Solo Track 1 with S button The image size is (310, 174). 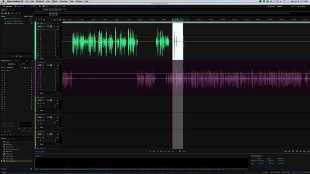pyautogui.click(x=55, y=24)
